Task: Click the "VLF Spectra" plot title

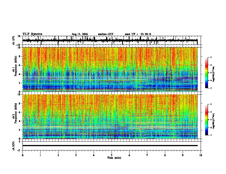Action: coord(32,34)
